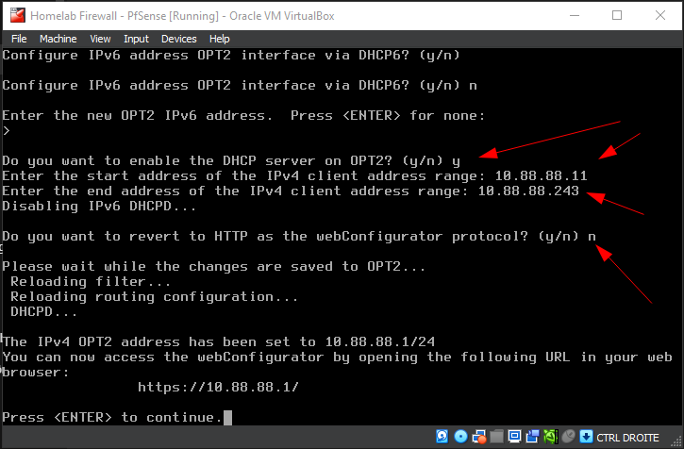684x449 pixels.
Task: Click 'Please wait while the changes are saved' line
Action: pos(214,267)
